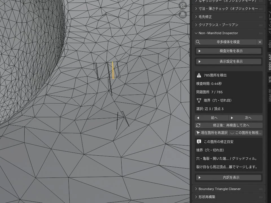The height and width of the screenshot is (203, 271).
Task: Expand 検査対象を表示 section
Action: (x=228, y=51)
